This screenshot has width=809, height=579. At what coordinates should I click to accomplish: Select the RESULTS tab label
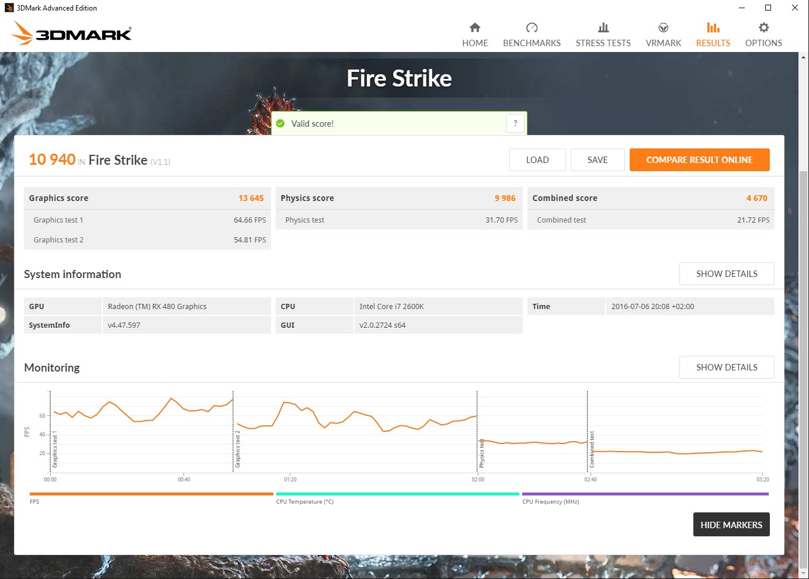[x=713, y=43]
